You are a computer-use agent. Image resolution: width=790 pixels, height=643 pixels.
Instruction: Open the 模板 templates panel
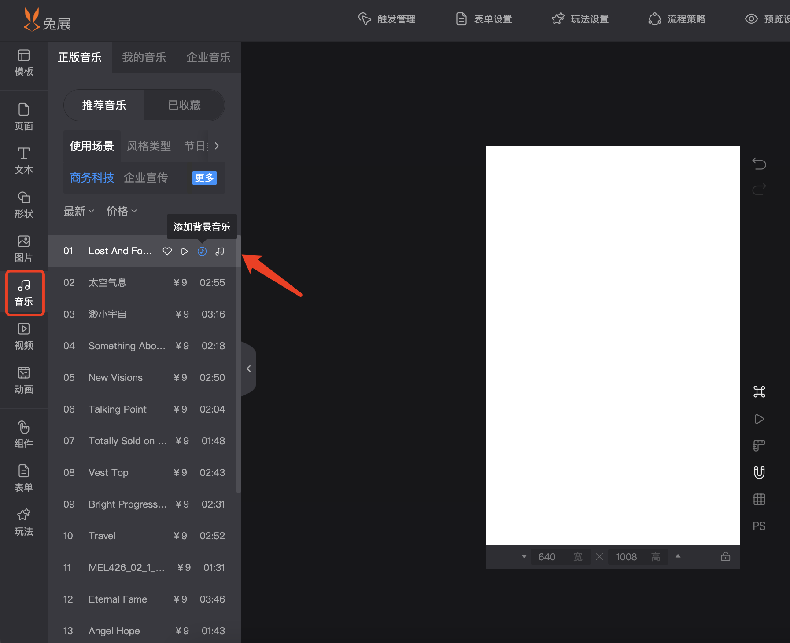(x=24, y=63)
